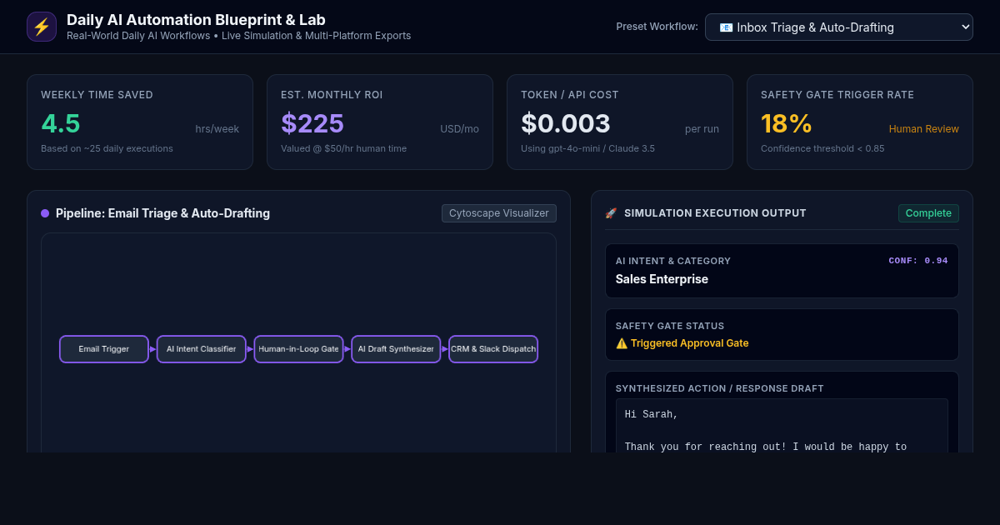The width and height of the screenshot is (1000, 525).
Task: Click the Sales Enterprise category text
Action: tap(662, 279)
